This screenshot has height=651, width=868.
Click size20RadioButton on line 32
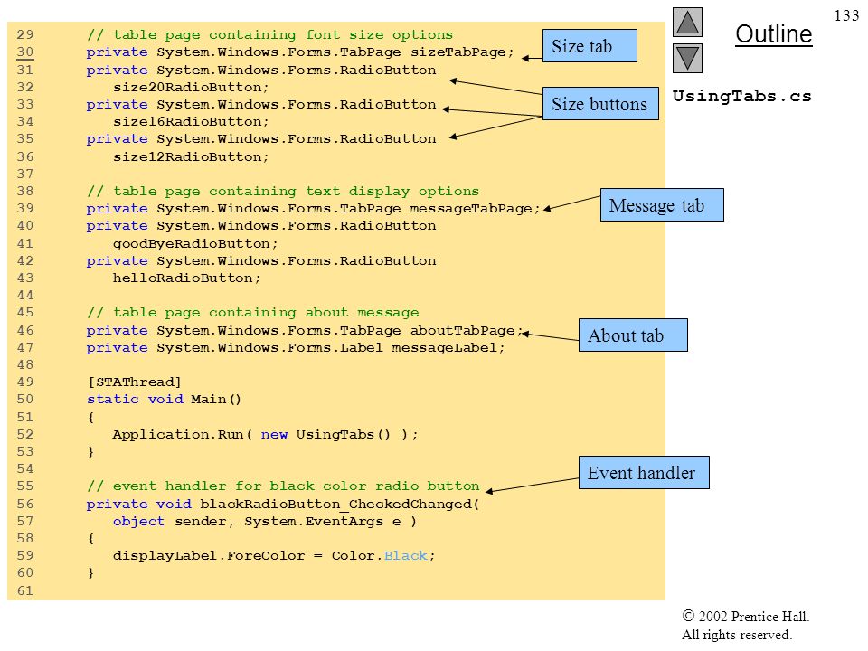coord(191,88)
